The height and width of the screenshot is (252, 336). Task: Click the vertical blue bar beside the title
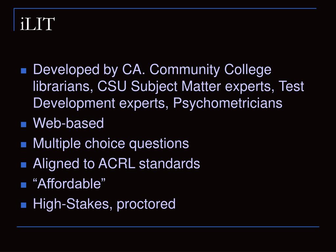click(x=14, y=20)
